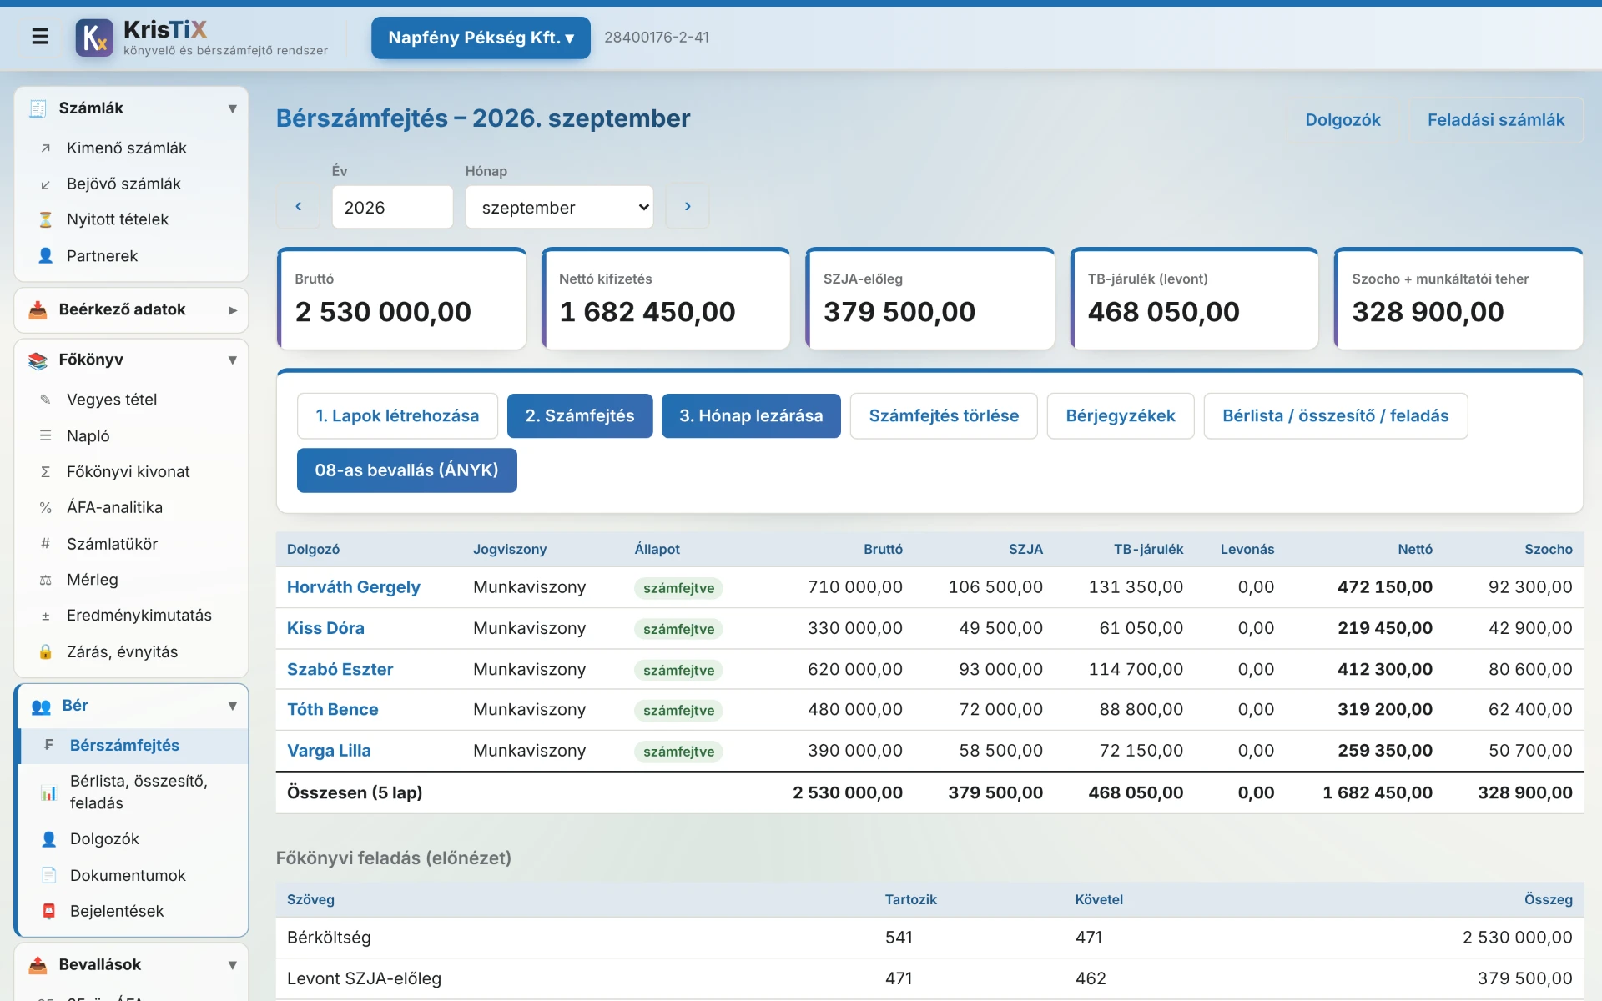Screen dimensions: 1602x1001
Task: Click the Partnerek person icon
Action: point(46,256)
